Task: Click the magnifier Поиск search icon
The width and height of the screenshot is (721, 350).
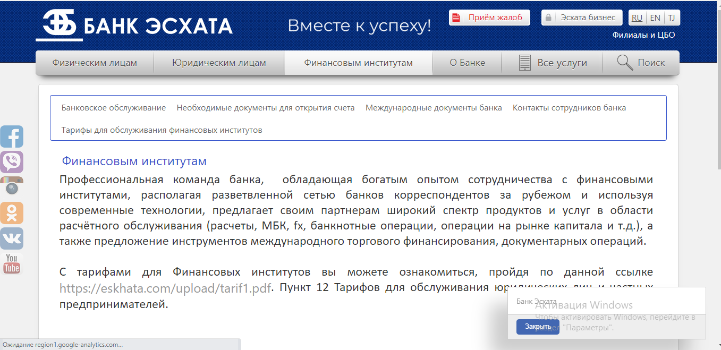Action: point(625,63)
